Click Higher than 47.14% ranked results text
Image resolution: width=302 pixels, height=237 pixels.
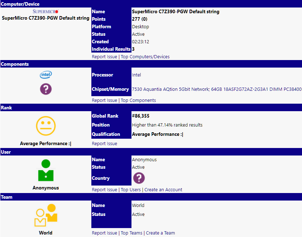[167, 125]
